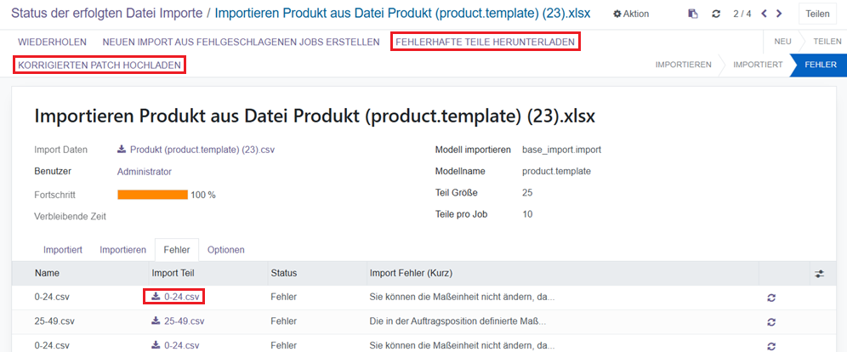Image resolution: width=847 pixels, height=352 pixels.
Task: Select the Importieren tab
Action: pos(122,250)
